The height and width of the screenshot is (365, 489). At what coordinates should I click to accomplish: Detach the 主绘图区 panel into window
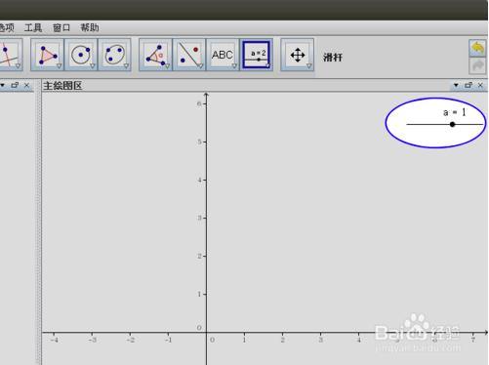coord(469,85)
